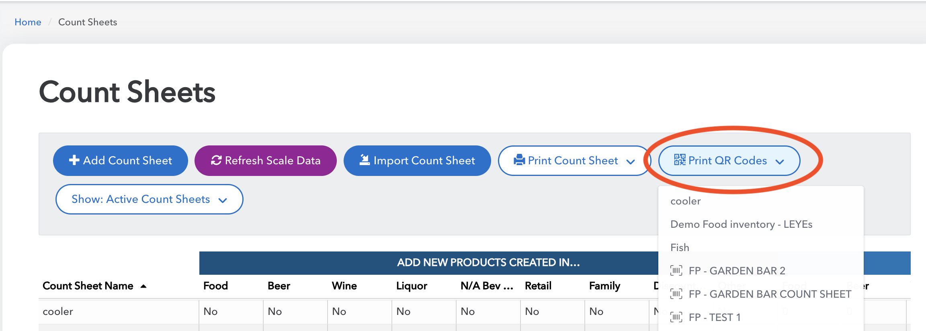Sort by the Count Sheet Name arrow
926x331 pixels.
[x=143, y=286]
